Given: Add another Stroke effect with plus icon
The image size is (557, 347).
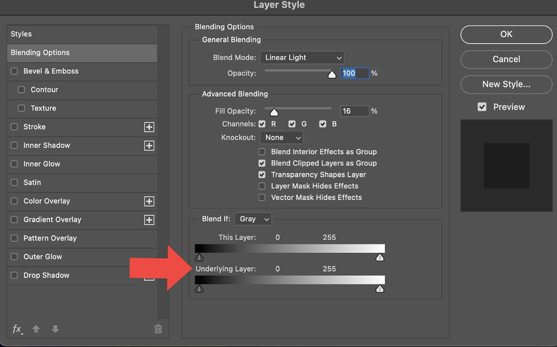Looking at the screenshot, I should pyautogui.click(x=149, y=127).
